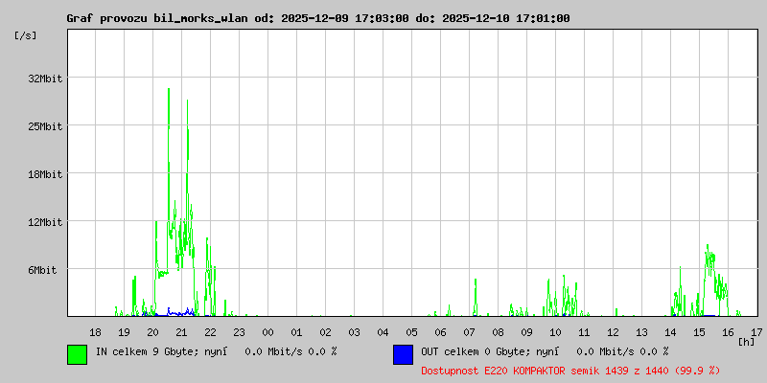Click hour label 01 on time axis

[x=297, y=332]
